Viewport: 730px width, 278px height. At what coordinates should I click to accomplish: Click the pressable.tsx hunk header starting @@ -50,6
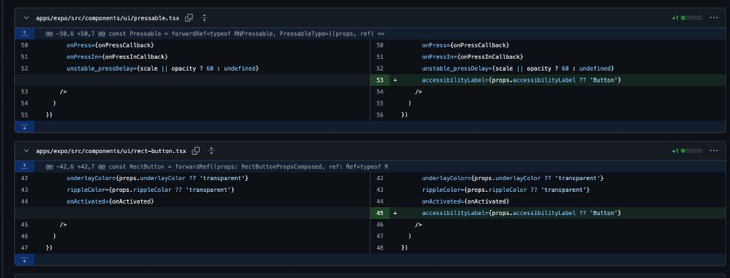point(215,34)
